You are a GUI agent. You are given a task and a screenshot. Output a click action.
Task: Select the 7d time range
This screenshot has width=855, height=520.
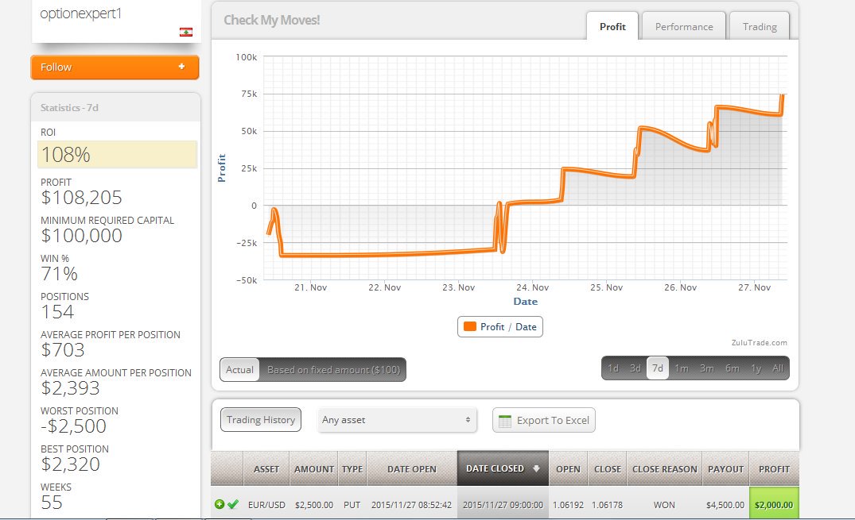coord(658,368)
